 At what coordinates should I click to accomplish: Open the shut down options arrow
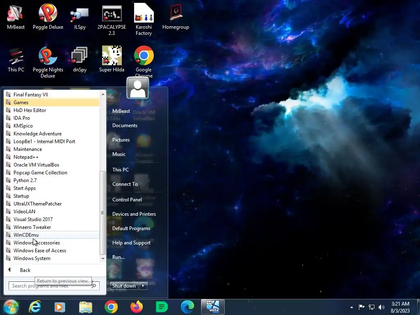(143, 286)
